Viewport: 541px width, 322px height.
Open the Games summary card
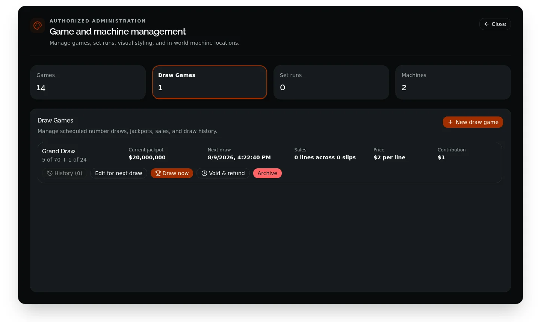point(88,82)
